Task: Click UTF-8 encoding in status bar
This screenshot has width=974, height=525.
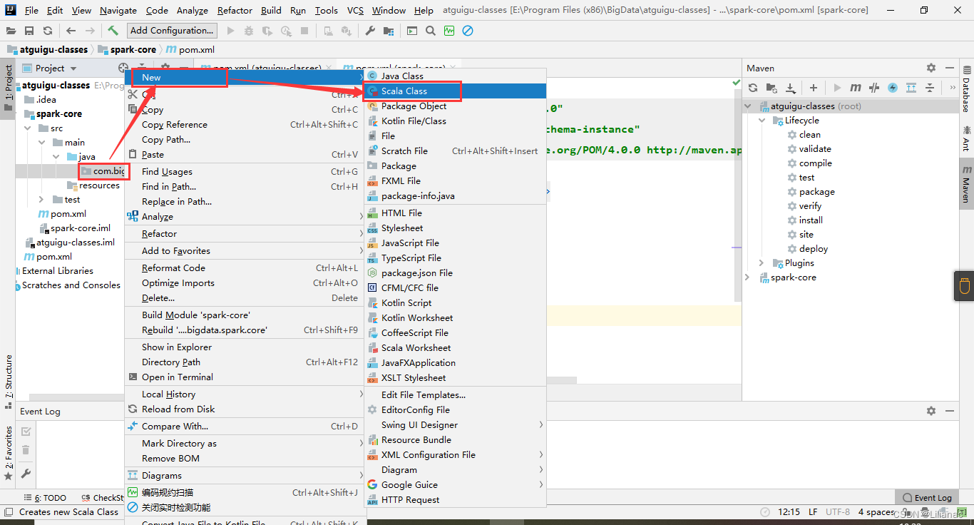Action: click(x=838, y=512)
